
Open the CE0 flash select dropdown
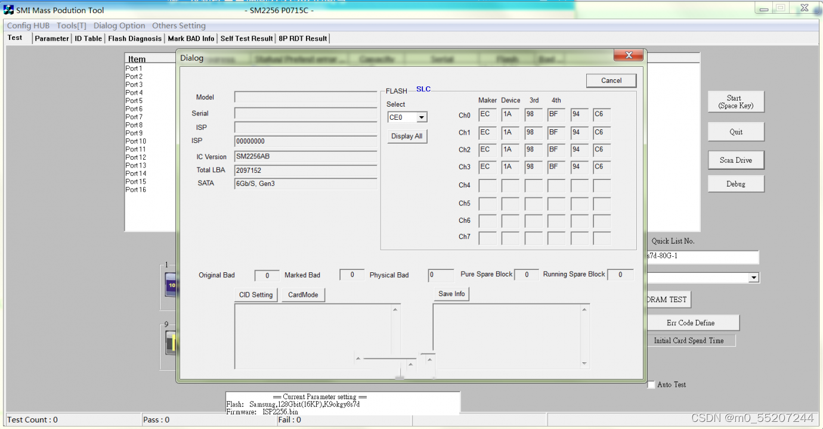pos(422,117)
